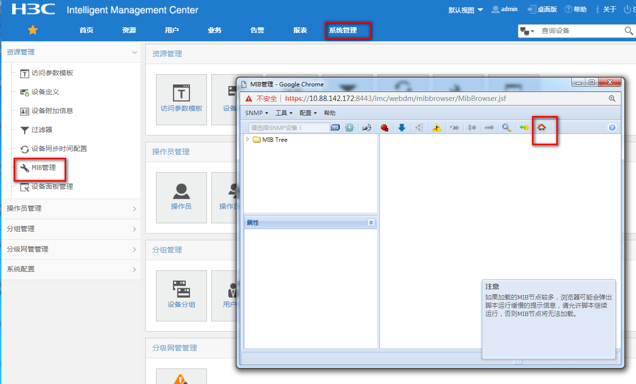
Task: Collapse the 资源管理 sidebar section
Action: 135,52
